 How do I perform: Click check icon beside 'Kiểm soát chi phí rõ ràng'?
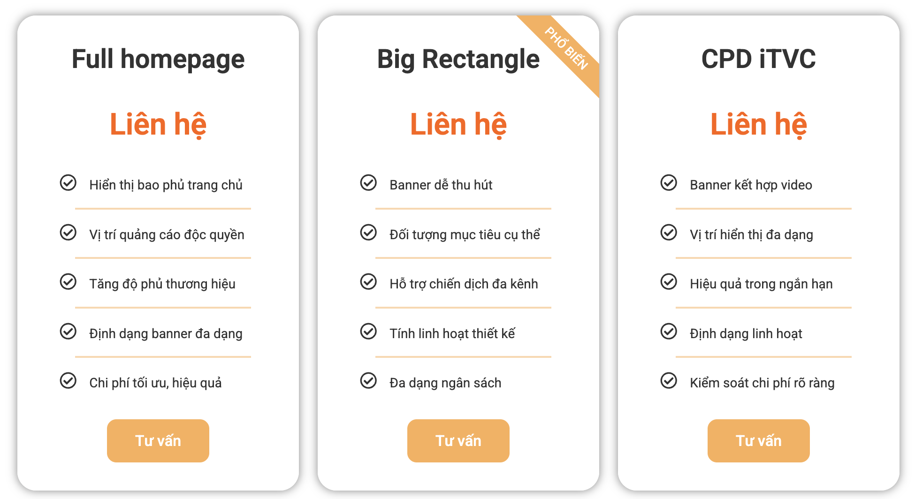click(669, 380)
